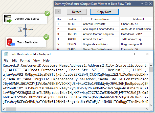155x113 pixels.
Task: Close the Data Viewer window
Action: tap(150, 4)
